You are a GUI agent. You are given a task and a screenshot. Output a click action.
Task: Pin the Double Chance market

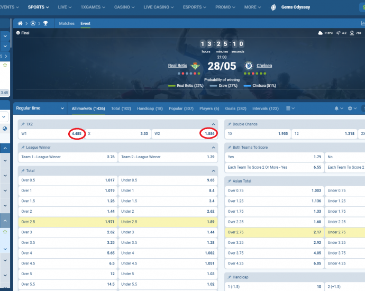(x=229, y=124)
